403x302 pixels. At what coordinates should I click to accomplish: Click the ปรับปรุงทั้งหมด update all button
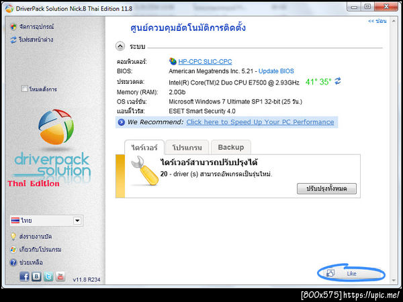coord(326,189)
